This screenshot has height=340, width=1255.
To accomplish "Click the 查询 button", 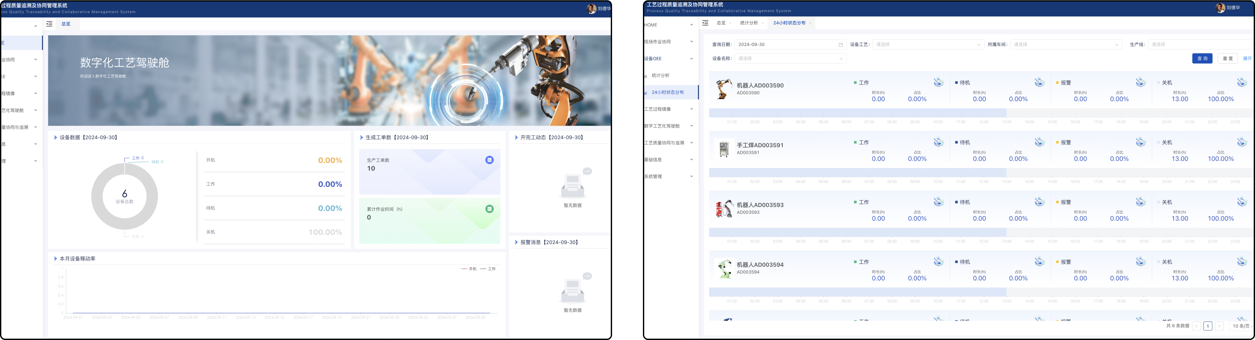I will [x=1202, y=58].
